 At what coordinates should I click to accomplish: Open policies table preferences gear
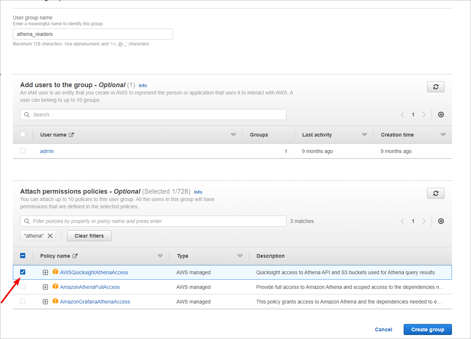pyautogui.click(x=441, y=221)
